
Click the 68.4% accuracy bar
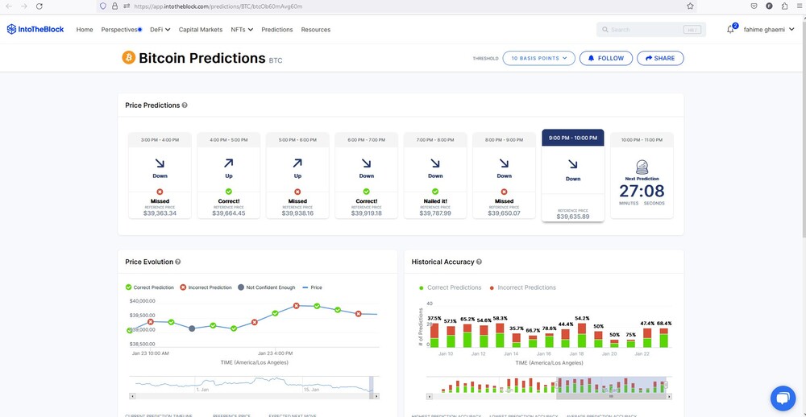(663, 337)
